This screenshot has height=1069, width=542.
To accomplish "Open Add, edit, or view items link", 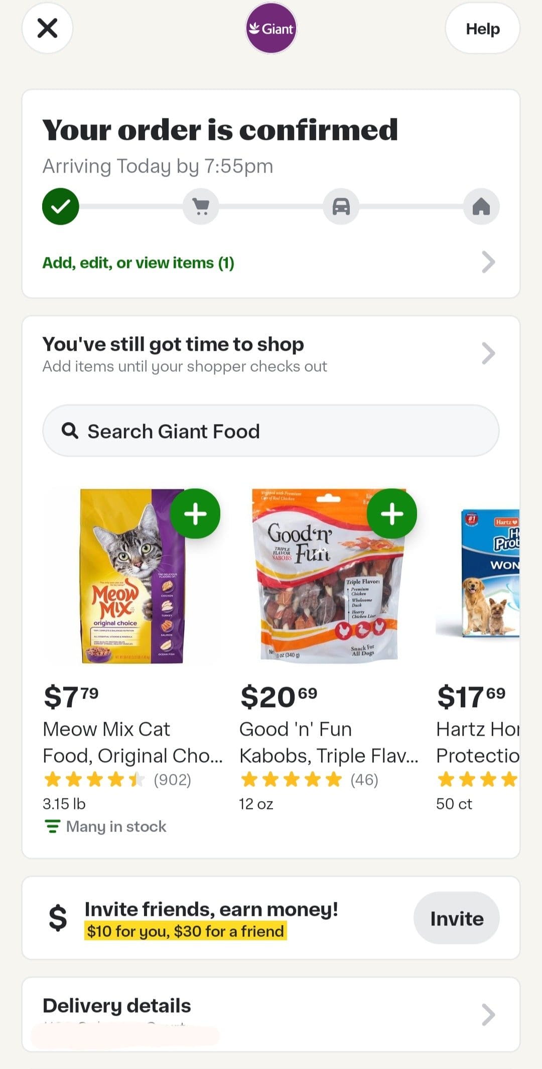I will (139, 263).
